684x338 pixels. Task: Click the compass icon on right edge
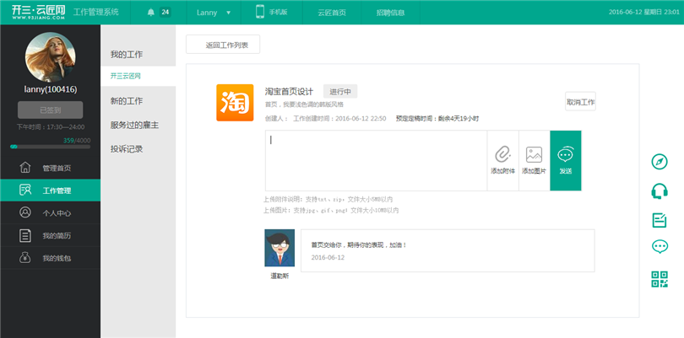660,162
